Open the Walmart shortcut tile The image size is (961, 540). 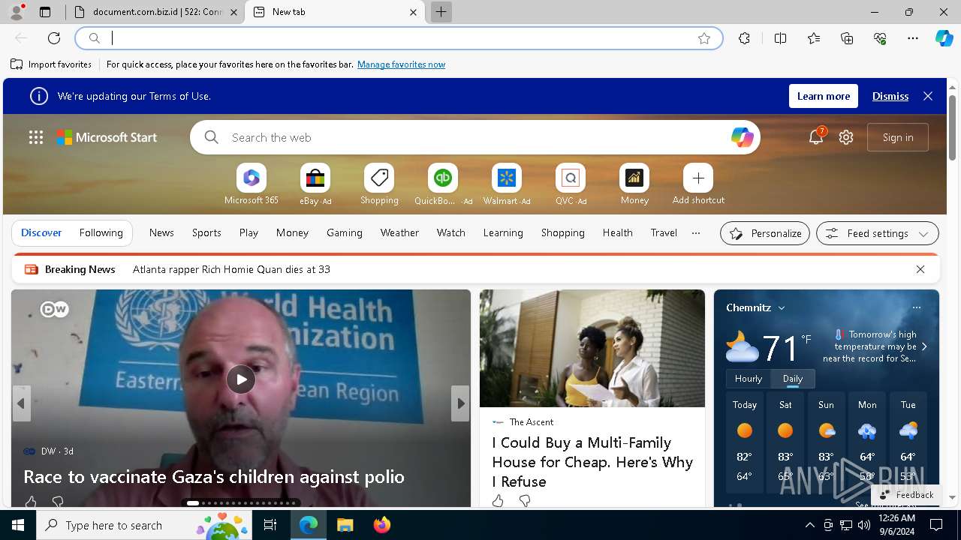(507, 178)
